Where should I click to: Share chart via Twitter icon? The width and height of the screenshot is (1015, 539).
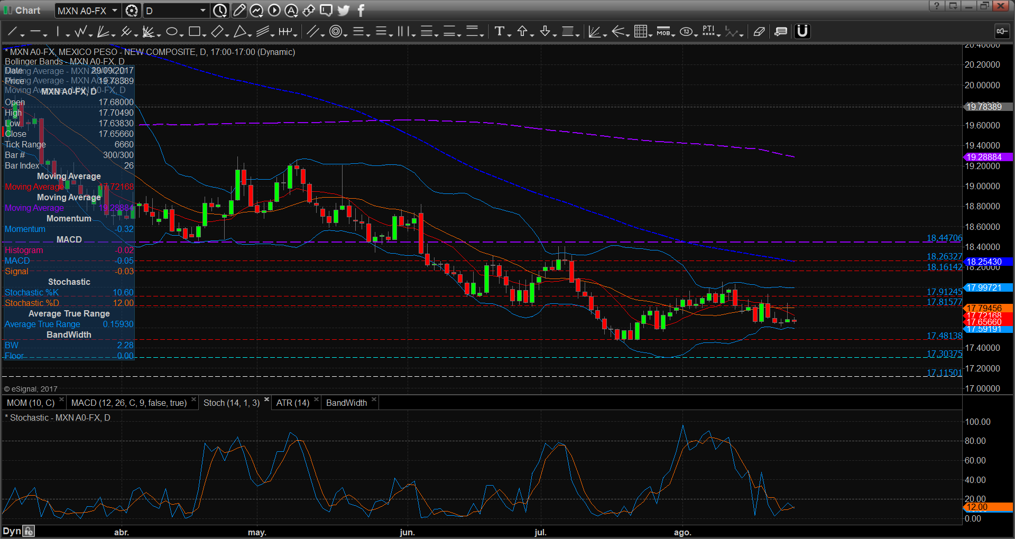(x=344, y=11)
